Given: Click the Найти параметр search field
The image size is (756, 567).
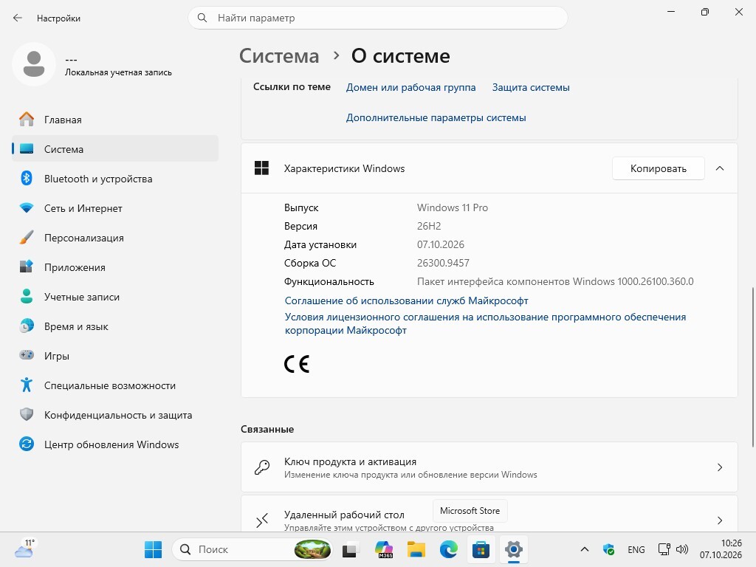Looking at the screenshot, I should [377, 18].
